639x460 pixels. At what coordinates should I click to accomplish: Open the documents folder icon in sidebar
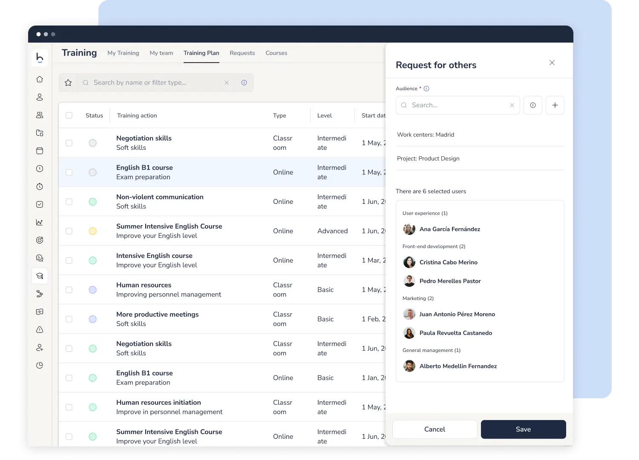coord(40,133)
